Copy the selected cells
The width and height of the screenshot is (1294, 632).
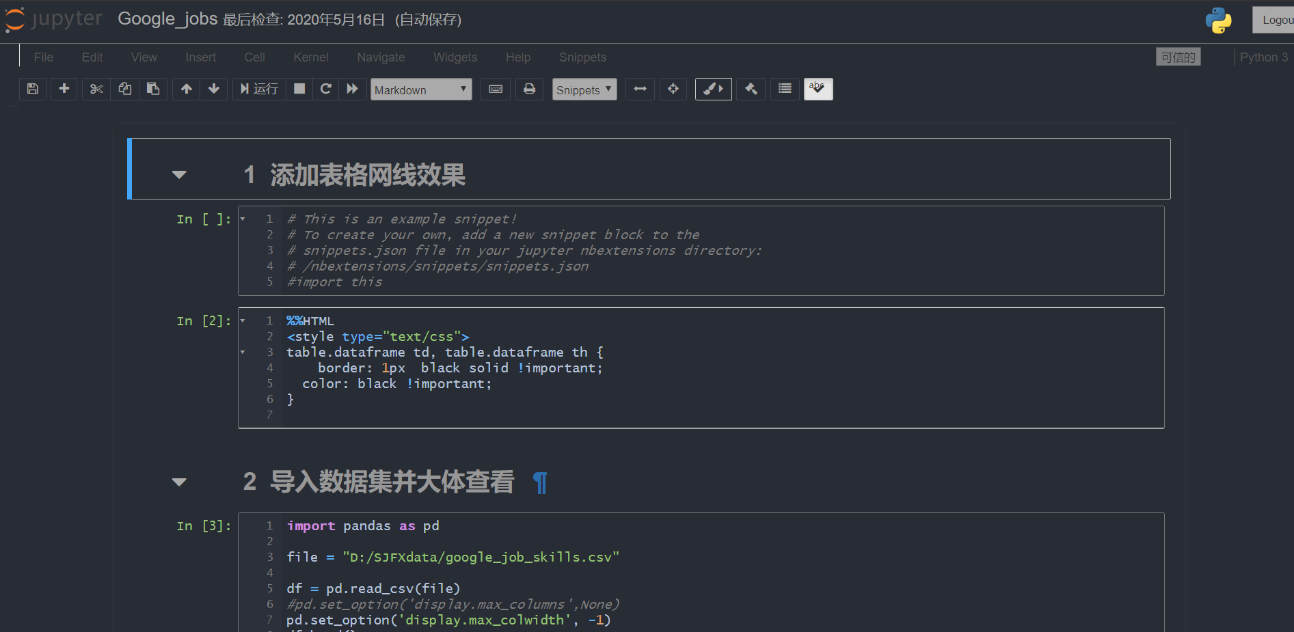(x=124, y=89)
